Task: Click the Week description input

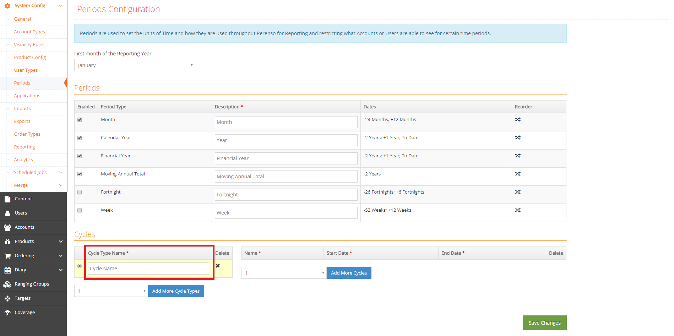Action: [x=286, y=213]
